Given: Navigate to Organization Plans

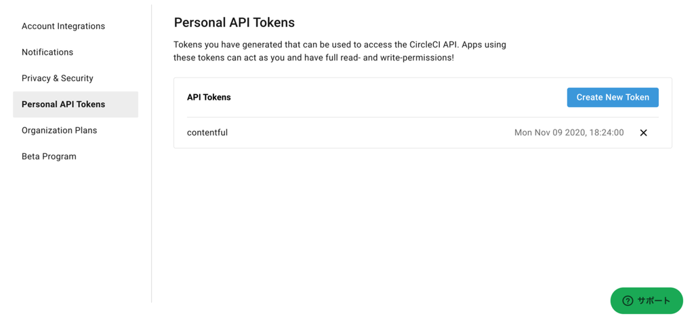Looking at the screenshot, I should pyautogui.click(x=59, y=130).
